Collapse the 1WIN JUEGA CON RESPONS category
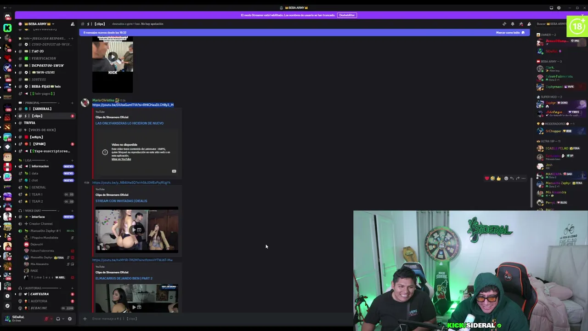588x331 pixels. click(x=44, y=39)
